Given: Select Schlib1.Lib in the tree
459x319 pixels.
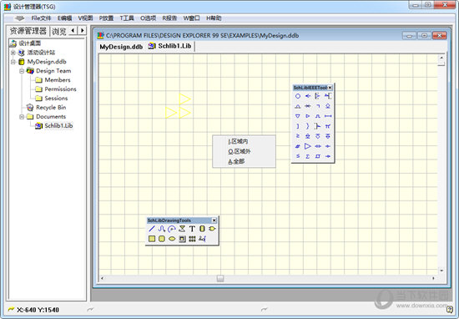Looking at the screenshot, I should [x=58, y=125].
